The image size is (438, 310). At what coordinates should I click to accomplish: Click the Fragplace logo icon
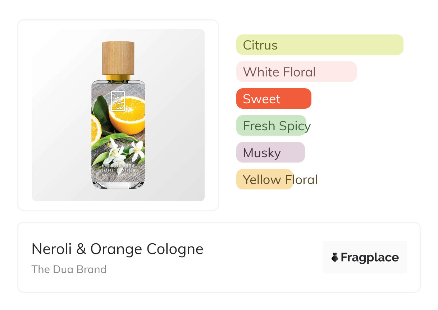[335, 257]
